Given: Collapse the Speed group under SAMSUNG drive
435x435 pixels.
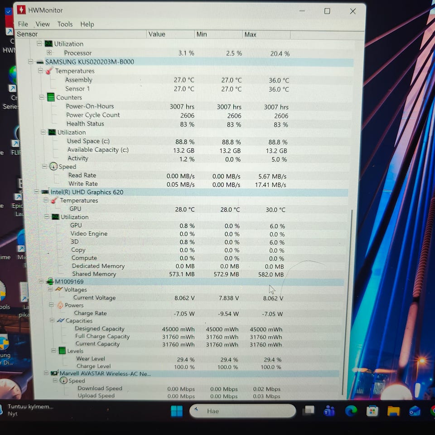Looking at the screenshot, I should pyautogui.click(x=44, y=166).
